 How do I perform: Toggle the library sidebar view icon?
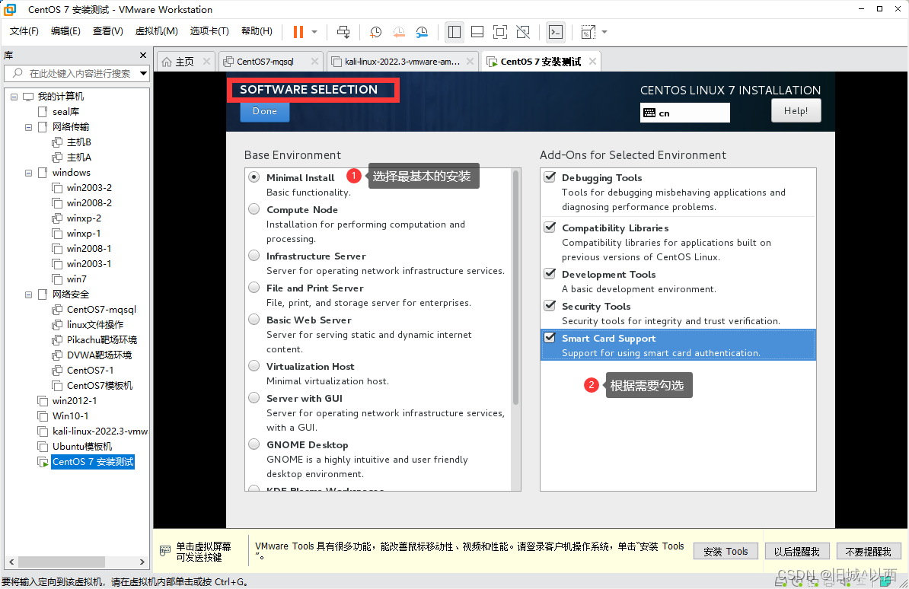[454, 32]
